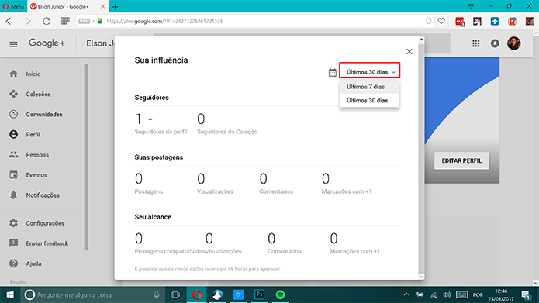Click Visualizações count under Suas postagens
This screenshot has width=539, height=303.
pos(201,179)
